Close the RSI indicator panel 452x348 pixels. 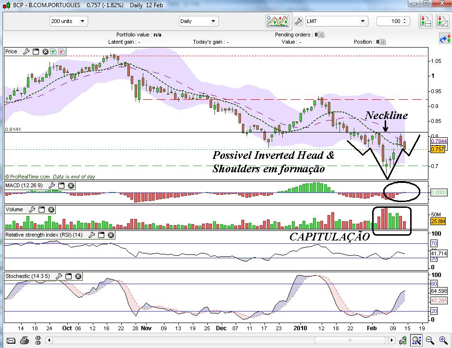(x=111, y=235)
